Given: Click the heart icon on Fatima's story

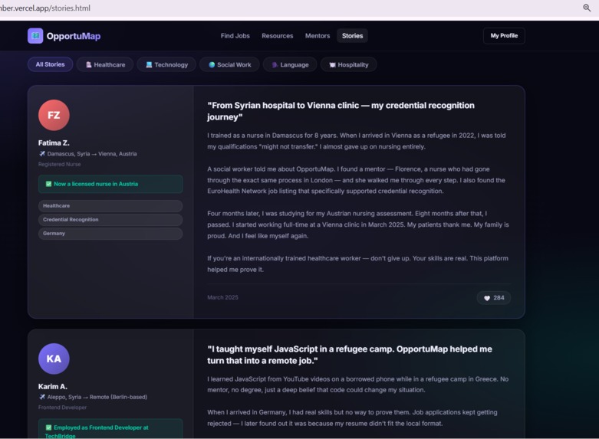Looking at the screenshot, I should coord(487,298).
